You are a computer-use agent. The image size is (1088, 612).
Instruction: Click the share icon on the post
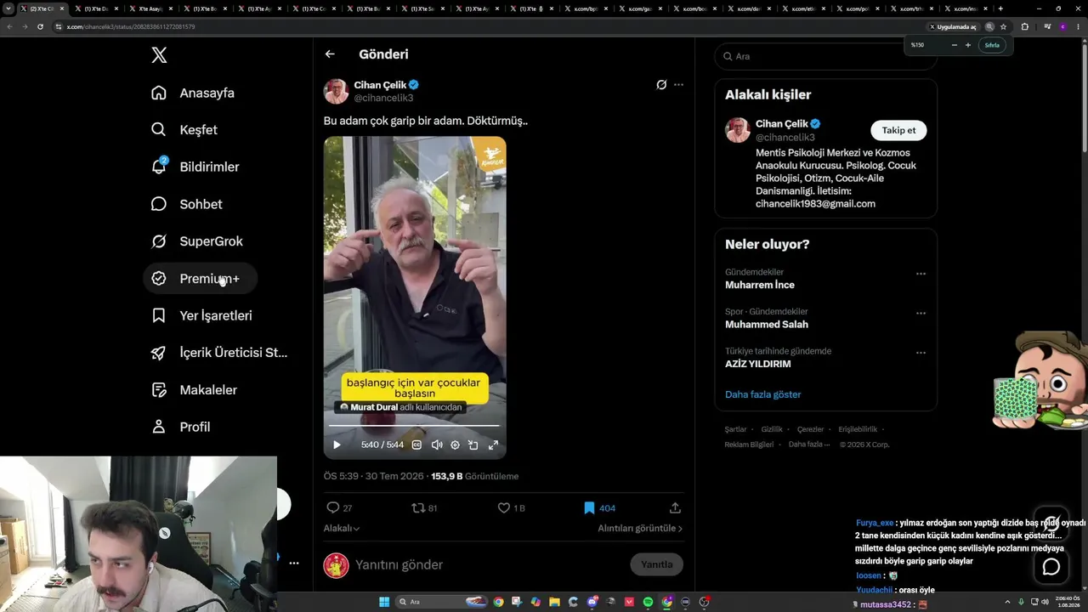point(675,508)
